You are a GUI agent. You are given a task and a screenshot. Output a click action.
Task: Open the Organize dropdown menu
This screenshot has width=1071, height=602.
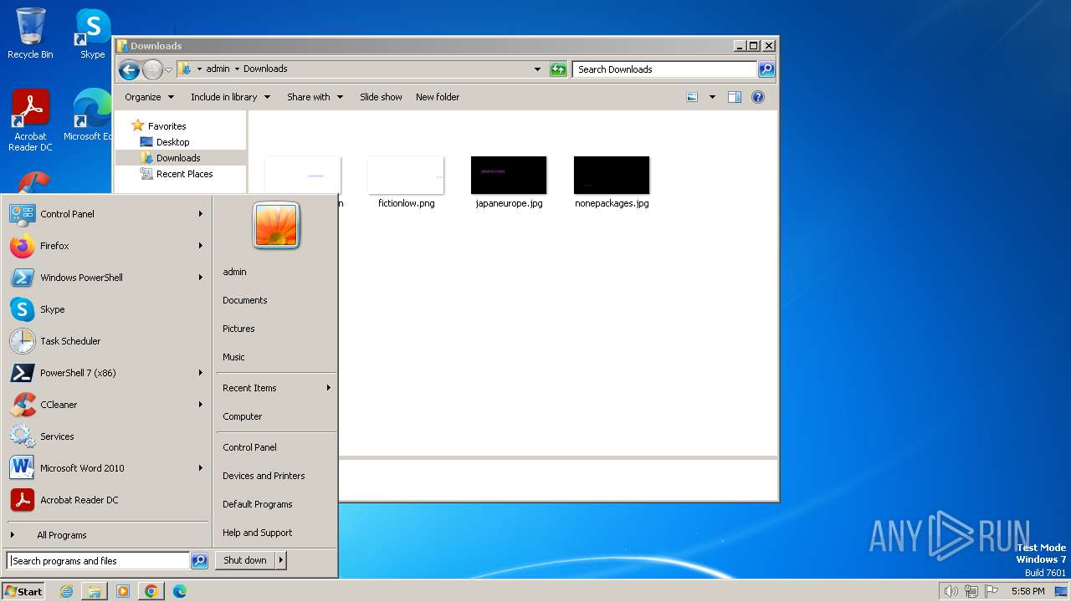[x=149, y=97]
